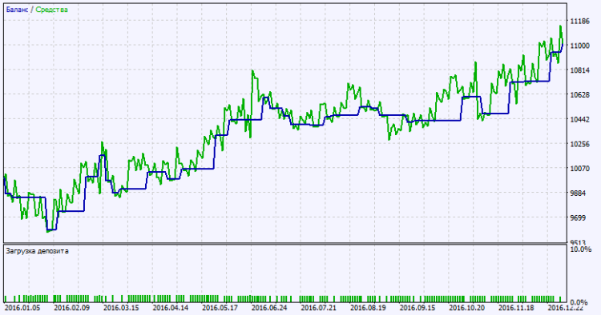Click the 10.0% deposit load label
The image size is (601, 315).
[581, 249]
